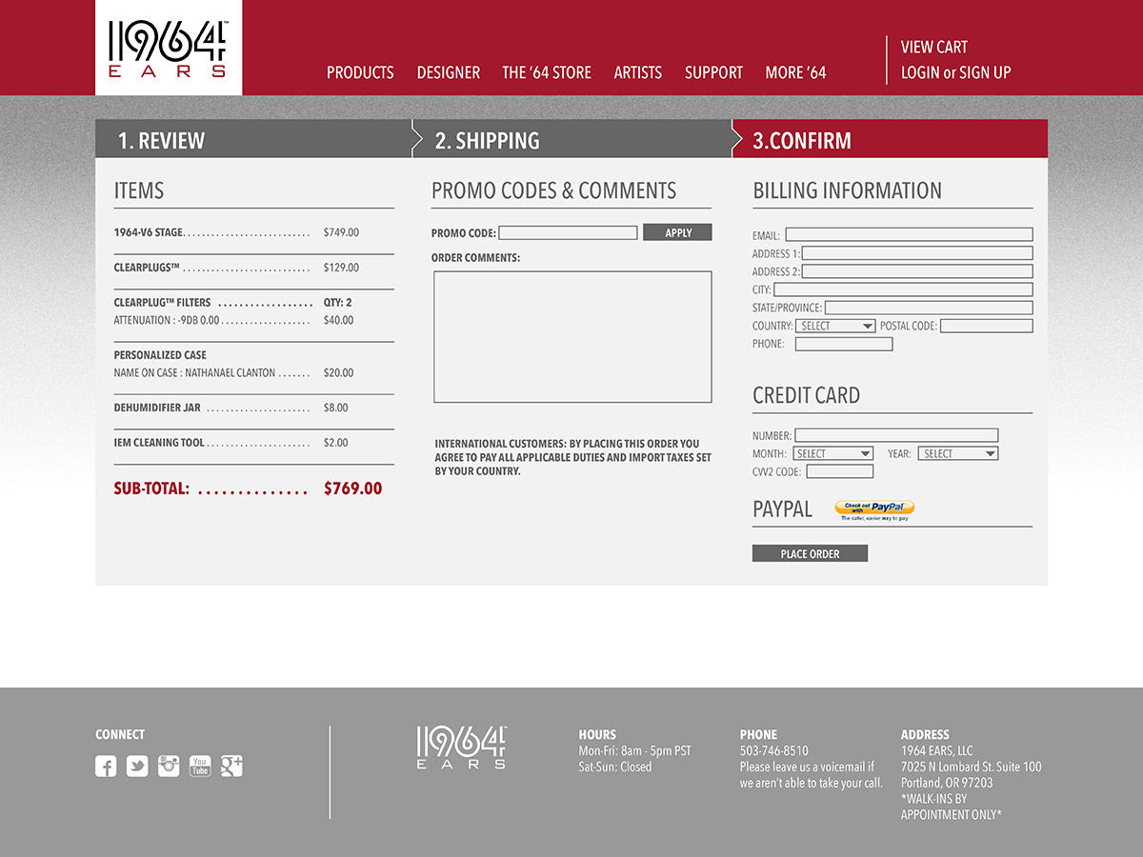This screenshot has height=857, width=1143.
Task: Go to the 2. Shipping step tab
Action: (x=571, y=139)
